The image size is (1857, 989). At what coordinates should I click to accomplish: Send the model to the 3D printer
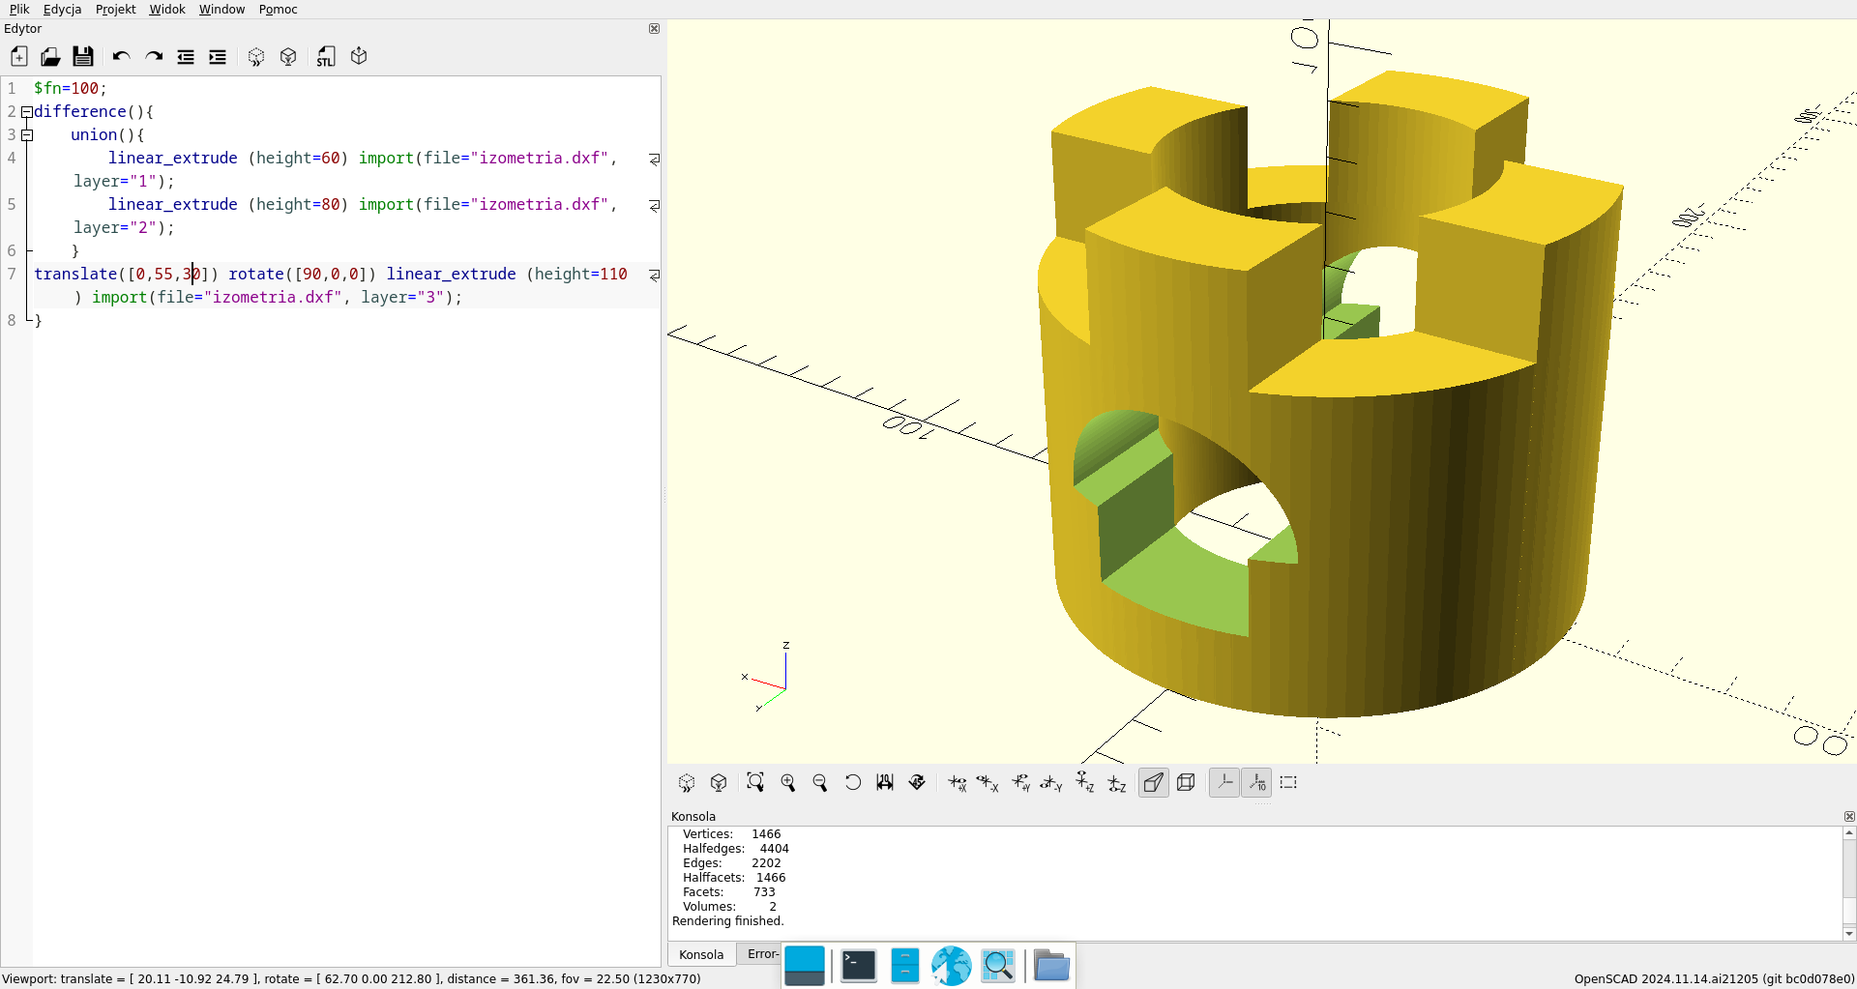[359, 57]
